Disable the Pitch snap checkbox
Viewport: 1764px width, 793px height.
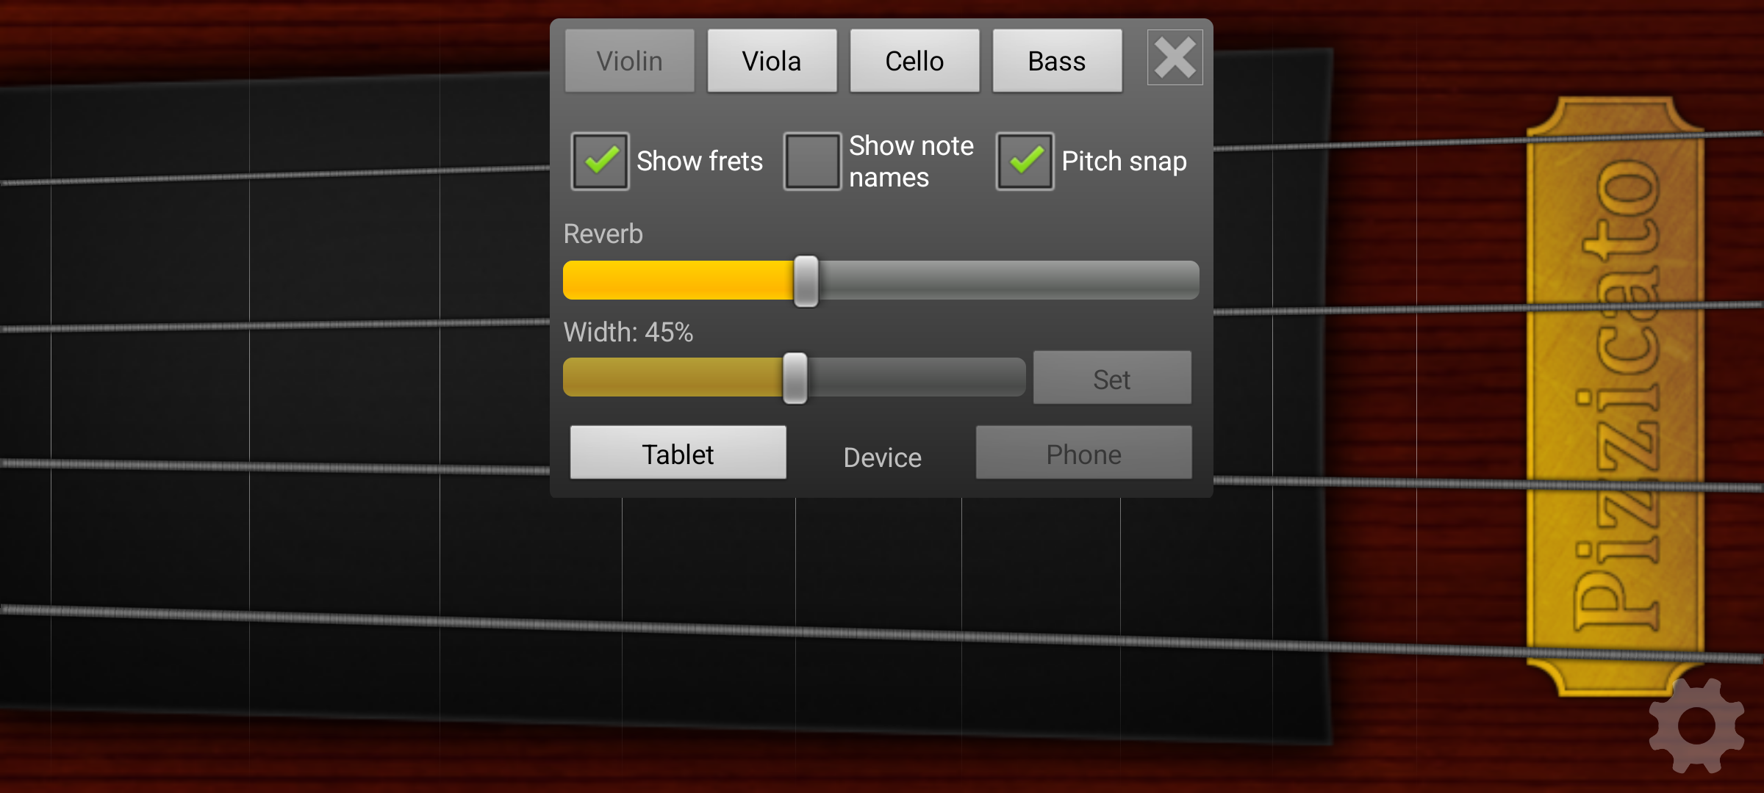click(1025, 161)
